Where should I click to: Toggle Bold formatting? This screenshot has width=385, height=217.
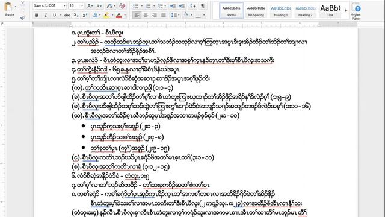coord(37,15)
